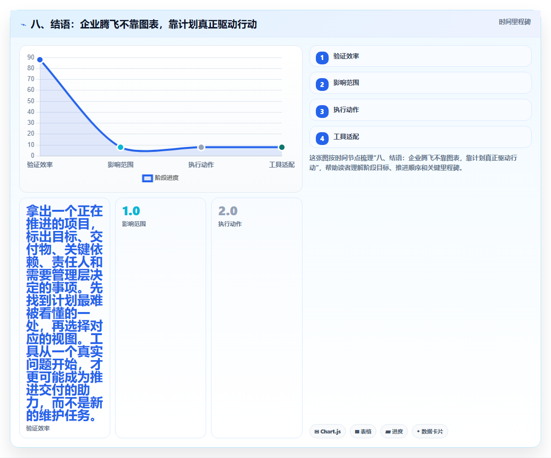
Task: Click the 执行动作 x-axis label
Action: (x=201, y=165)
